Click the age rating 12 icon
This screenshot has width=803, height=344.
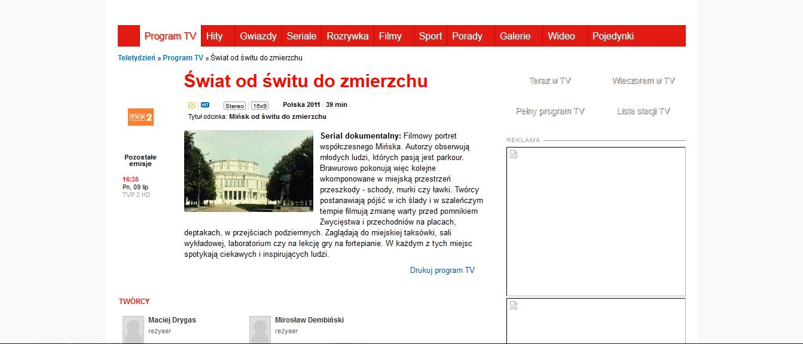coord(192,105)
